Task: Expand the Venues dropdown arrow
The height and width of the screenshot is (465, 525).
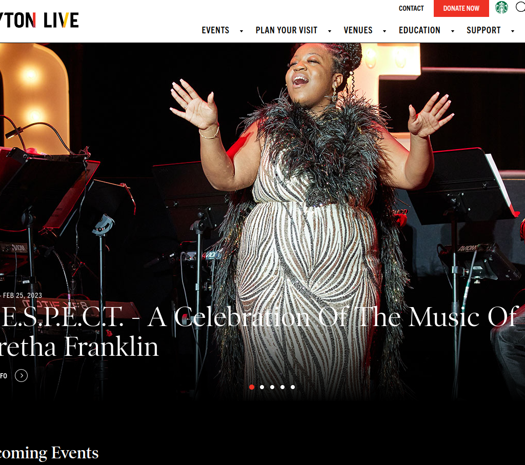Action: (x=385, y=31)
